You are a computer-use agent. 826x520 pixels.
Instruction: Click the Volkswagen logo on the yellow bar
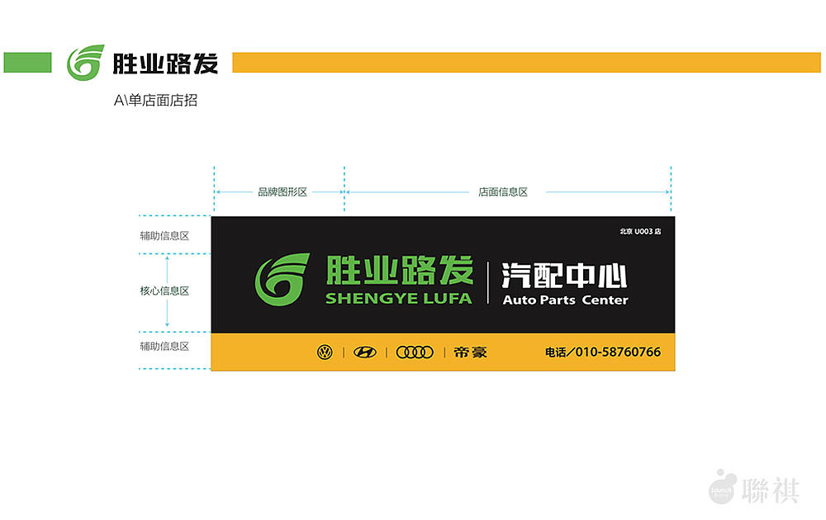click(325, 352)
